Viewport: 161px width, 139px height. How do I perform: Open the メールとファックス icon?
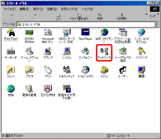point(86,72)
